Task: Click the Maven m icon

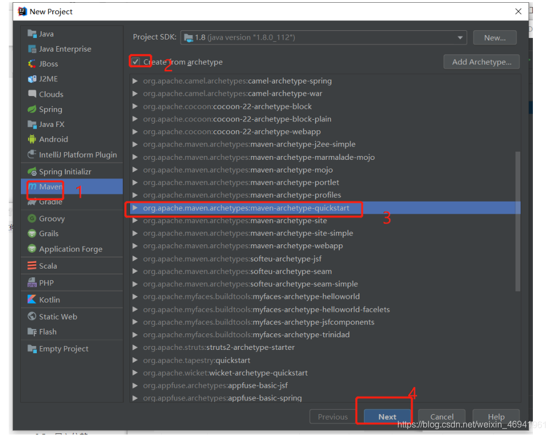Action: (32, 186)
